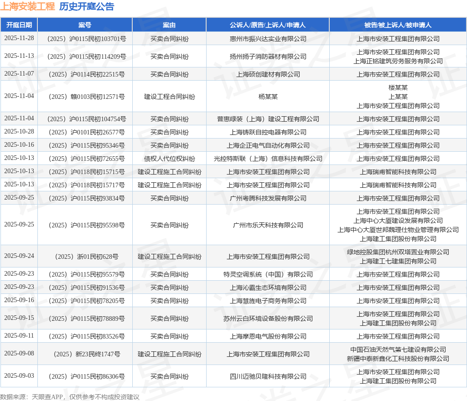Click the 案号 column header

85,25
